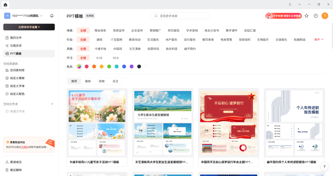Click the notification bell icon

click(52, 16)
